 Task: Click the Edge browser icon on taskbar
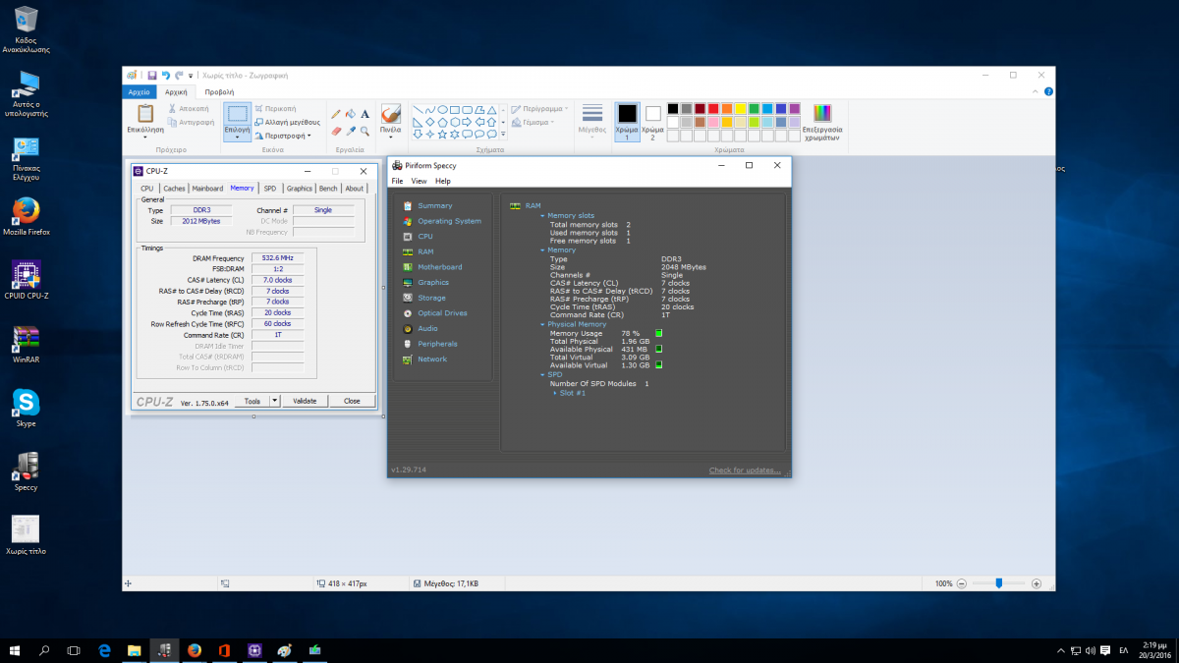tap(104, 650)
